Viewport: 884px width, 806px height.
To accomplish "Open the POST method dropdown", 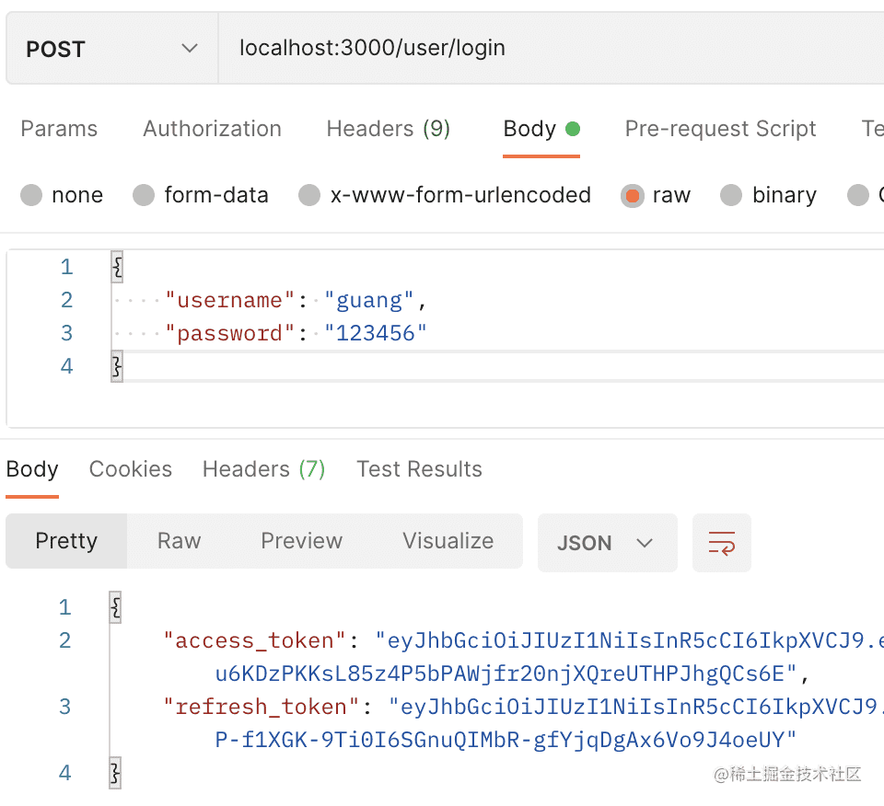I will (111, 49).
